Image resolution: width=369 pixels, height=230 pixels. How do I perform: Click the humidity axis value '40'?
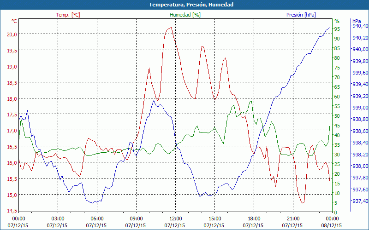(x=337, y=135)
